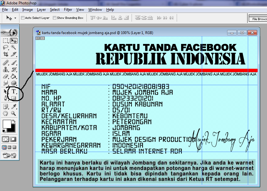Select the Hand tool
Viewport: 267px width, 191px height.
[6, 113]
